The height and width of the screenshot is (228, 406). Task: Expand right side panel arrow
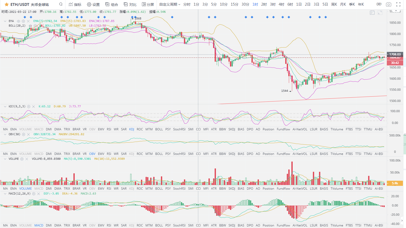402,221
